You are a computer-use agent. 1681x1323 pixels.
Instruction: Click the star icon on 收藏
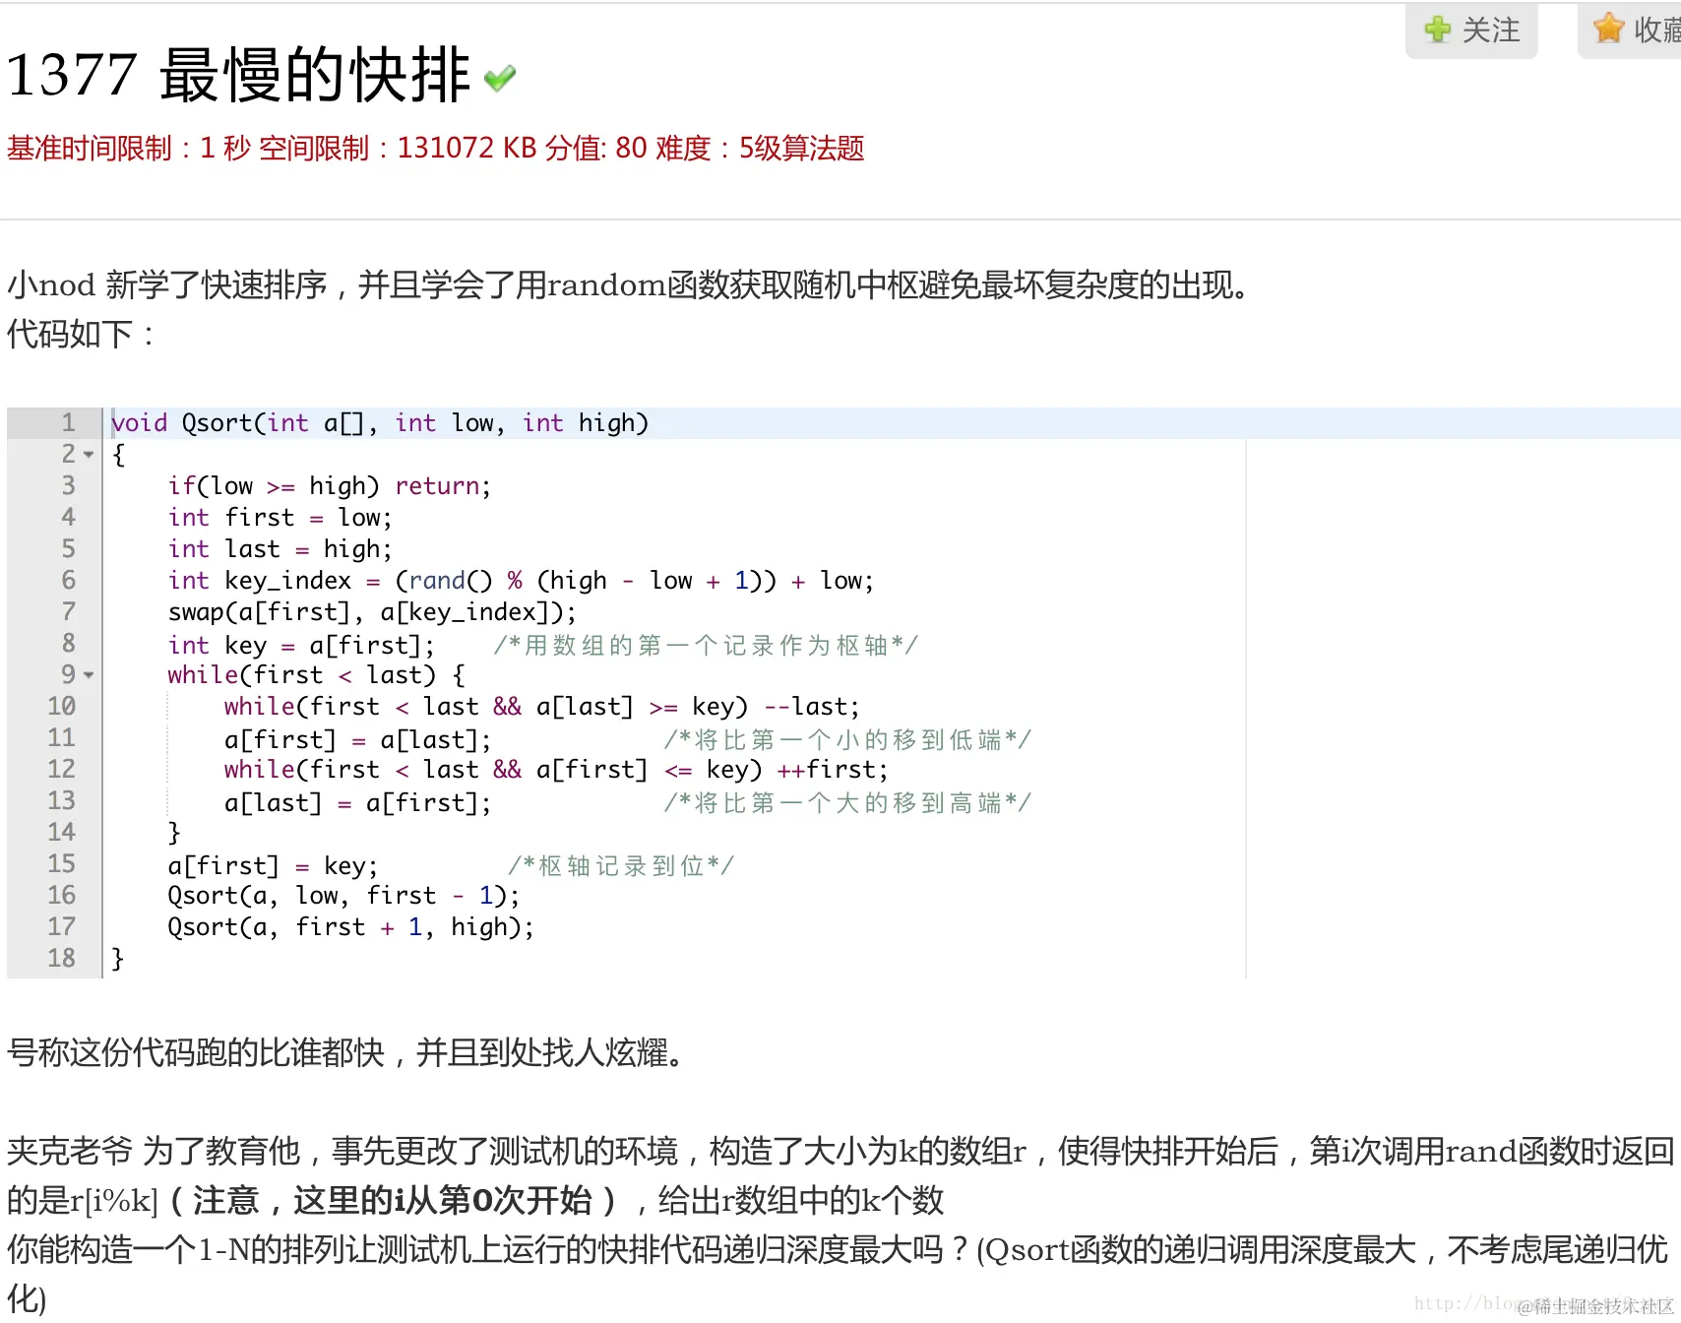pyautogui.click(x=1608, y=29)
